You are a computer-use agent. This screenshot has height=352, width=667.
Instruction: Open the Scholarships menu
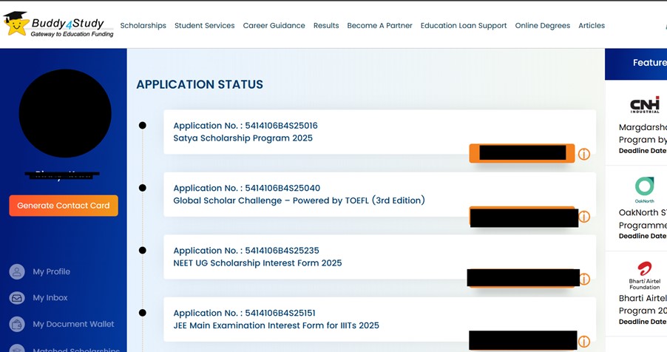coord(143,26)
